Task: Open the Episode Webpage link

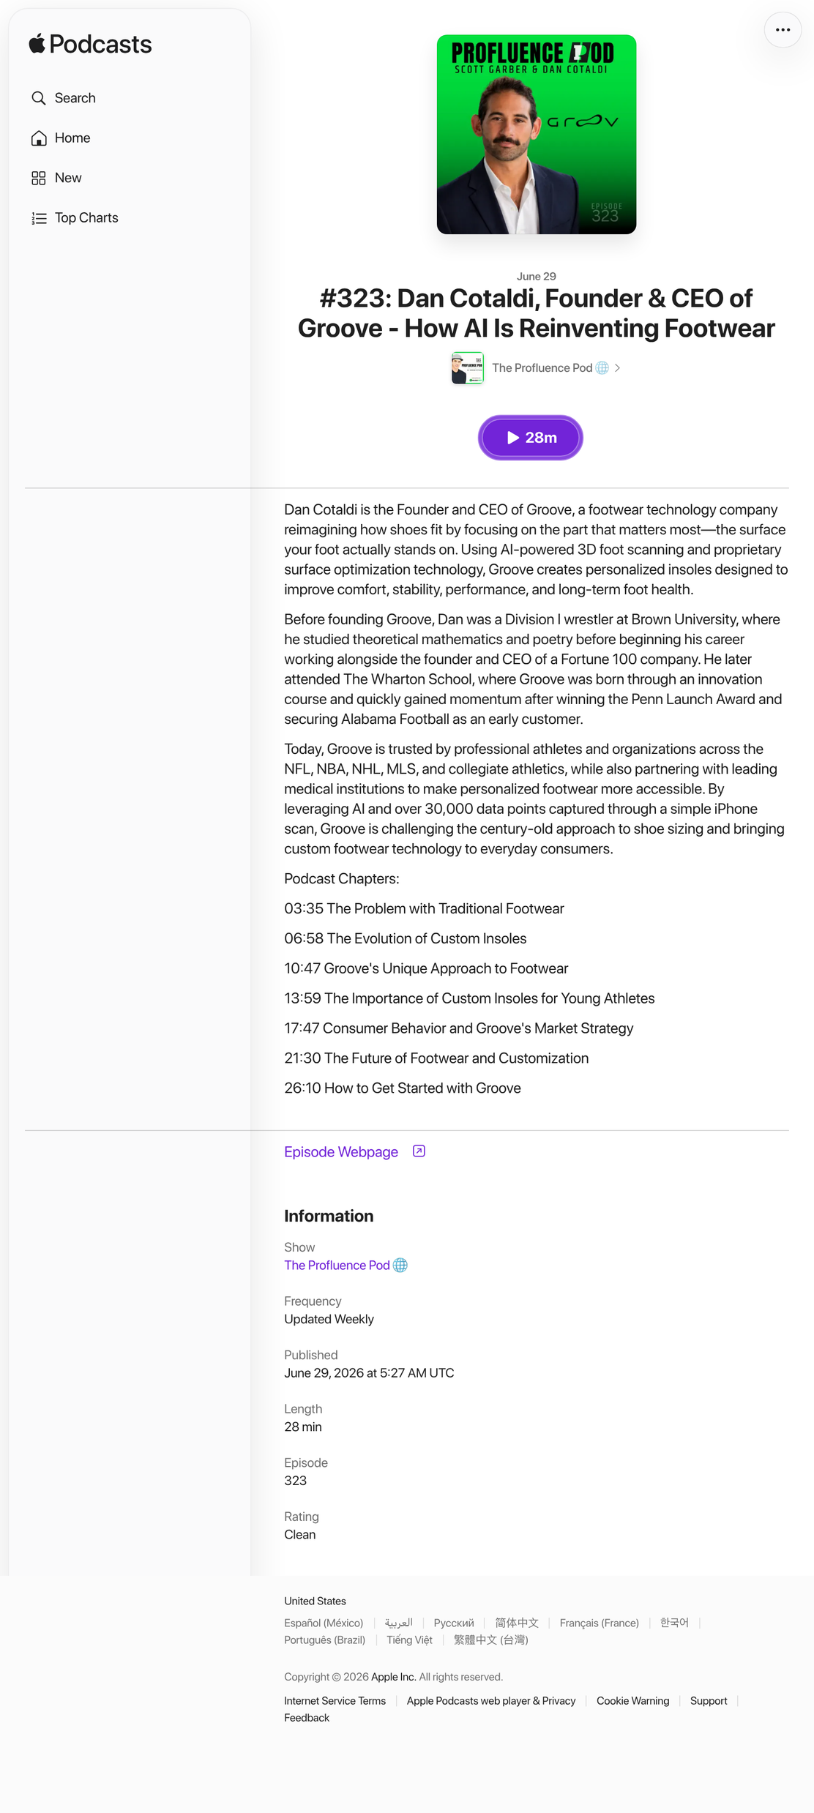Action: [341, 1152]
